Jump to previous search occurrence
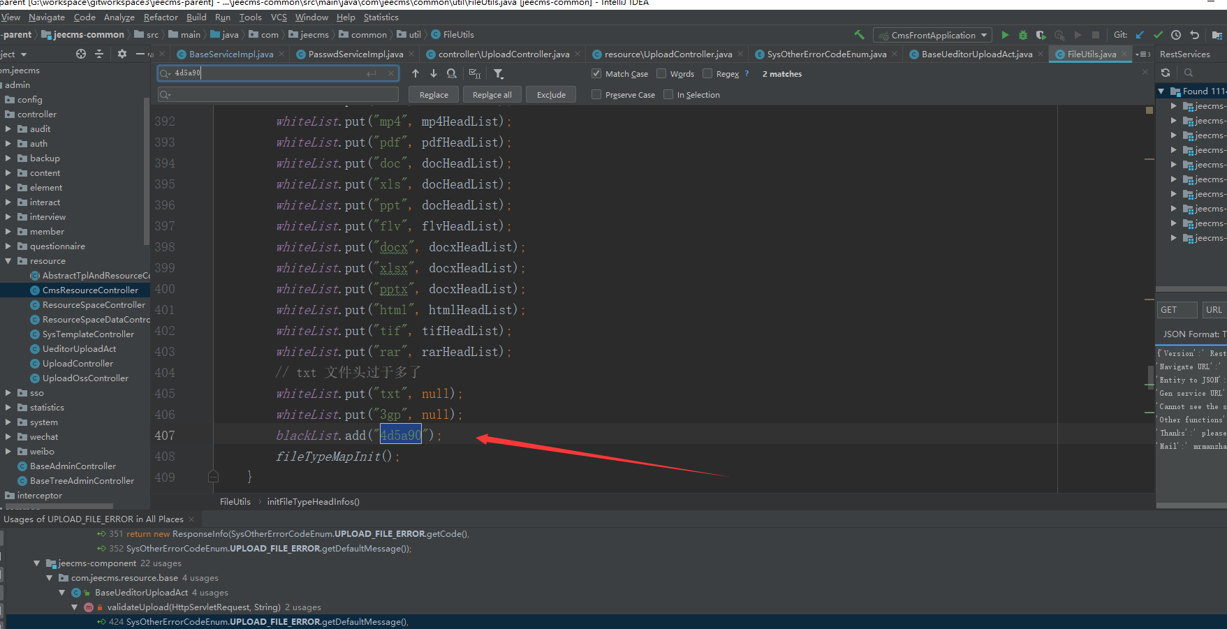The width and height of the screenshot is (1227, 629). pyautogui.click(x=416, y=73)
